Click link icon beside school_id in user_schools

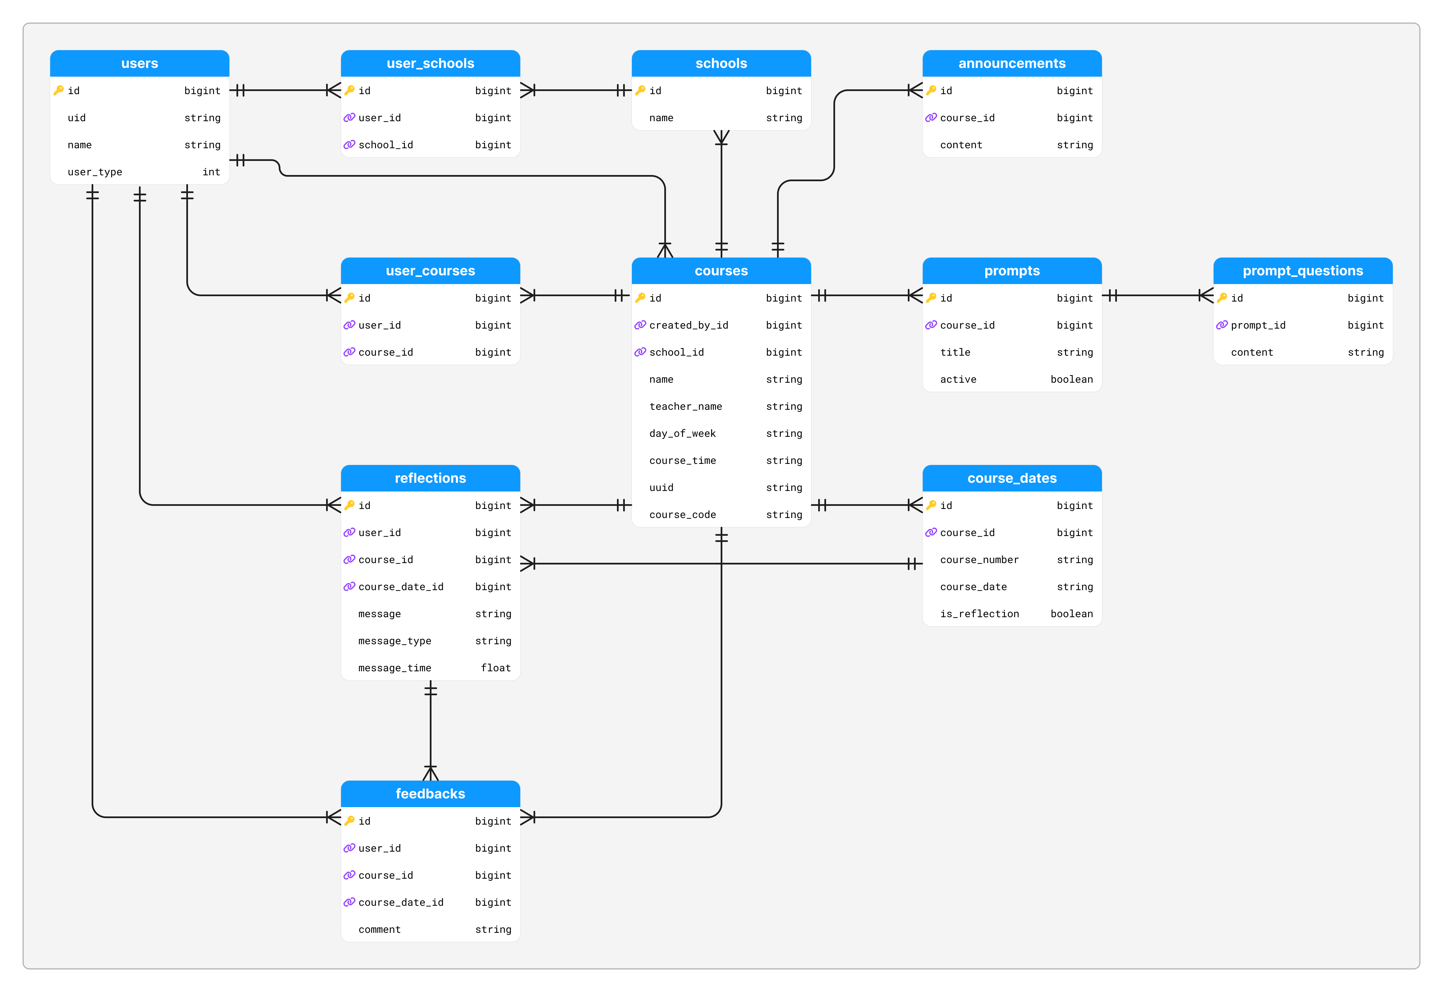[x=349, y=145]
